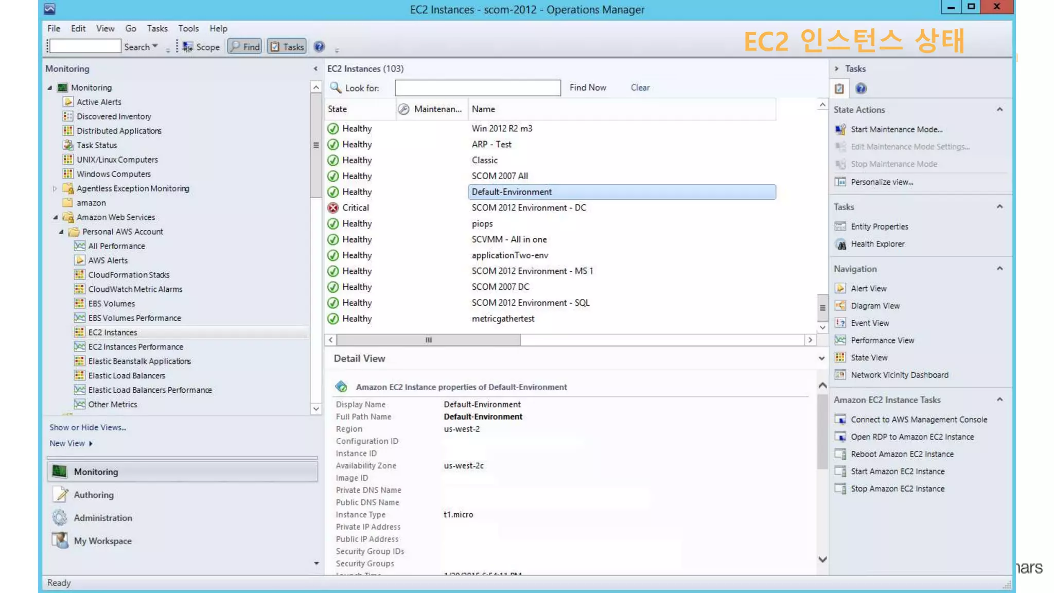
Task: Click the Look for search field
Action: click(x=478, y=88)
